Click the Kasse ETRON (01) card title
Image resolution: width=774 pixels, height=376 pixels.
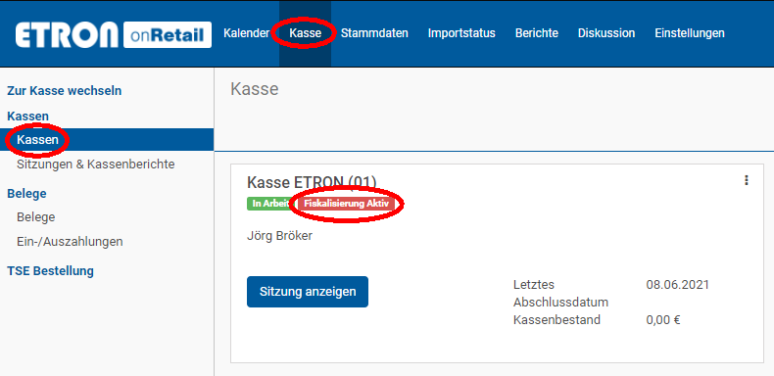(312, 182)
